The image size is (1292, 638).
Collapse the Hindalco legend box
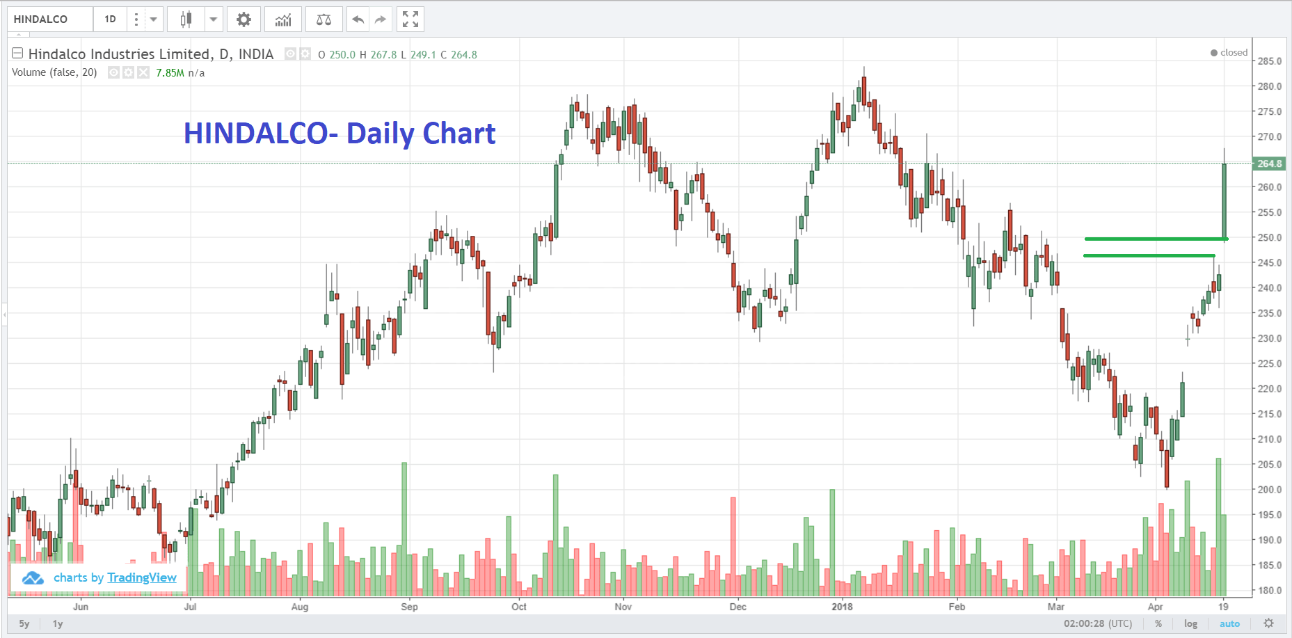click(18, 54)
